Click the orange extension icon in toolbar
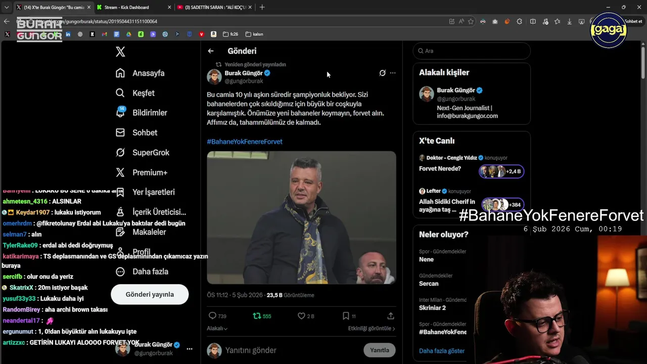Screen dimensions: 647x364 tap(507, 21)
